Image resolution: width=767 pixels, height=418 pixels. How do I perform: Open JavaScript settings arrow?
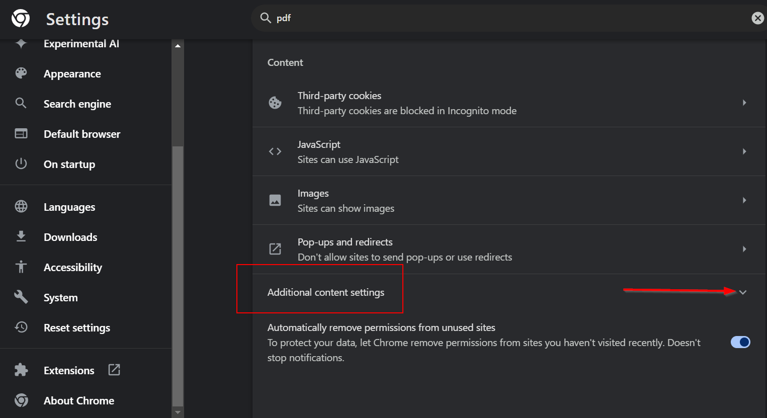(744, 151)
